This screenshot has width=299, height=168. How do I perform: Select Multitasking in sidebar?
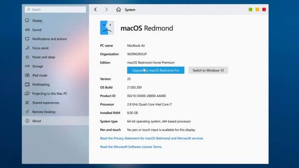pyautogui.click(x=55, y=84)
